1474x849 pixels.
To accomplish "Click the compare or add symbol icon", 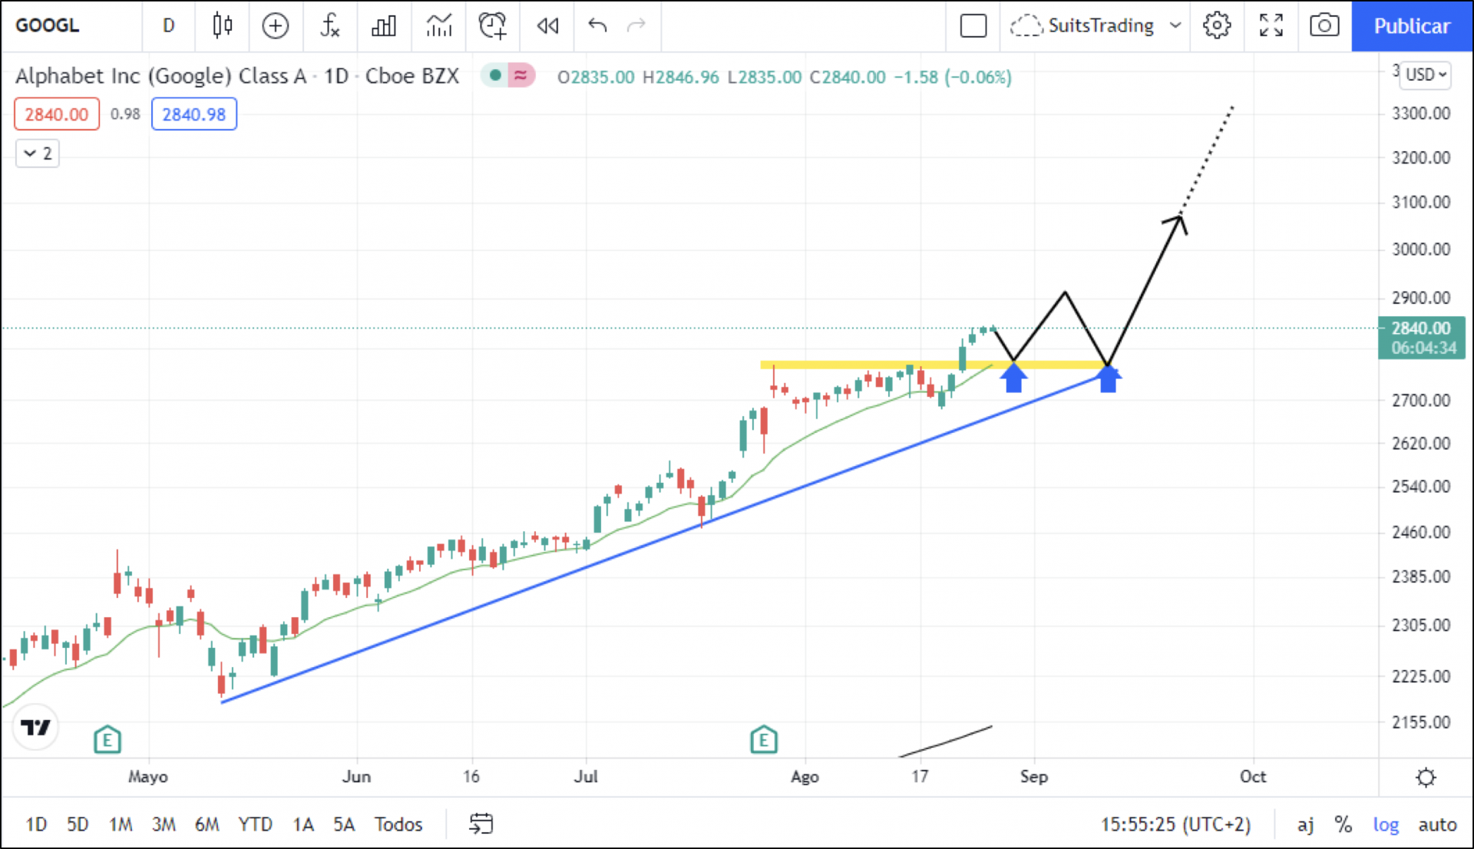I will tap(275, 25).
